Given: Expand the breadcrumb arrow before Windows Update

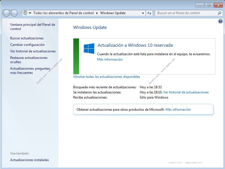Looking at the screenshot, I should pyautogui.click(x=97, y=13).
